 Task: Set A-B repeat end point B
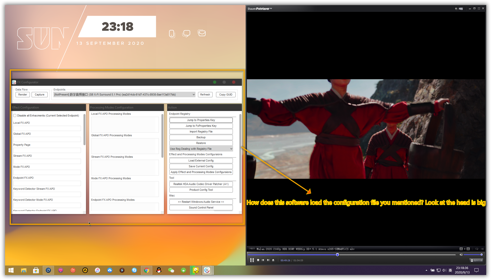pyautogui.click(x=468, y=249)
